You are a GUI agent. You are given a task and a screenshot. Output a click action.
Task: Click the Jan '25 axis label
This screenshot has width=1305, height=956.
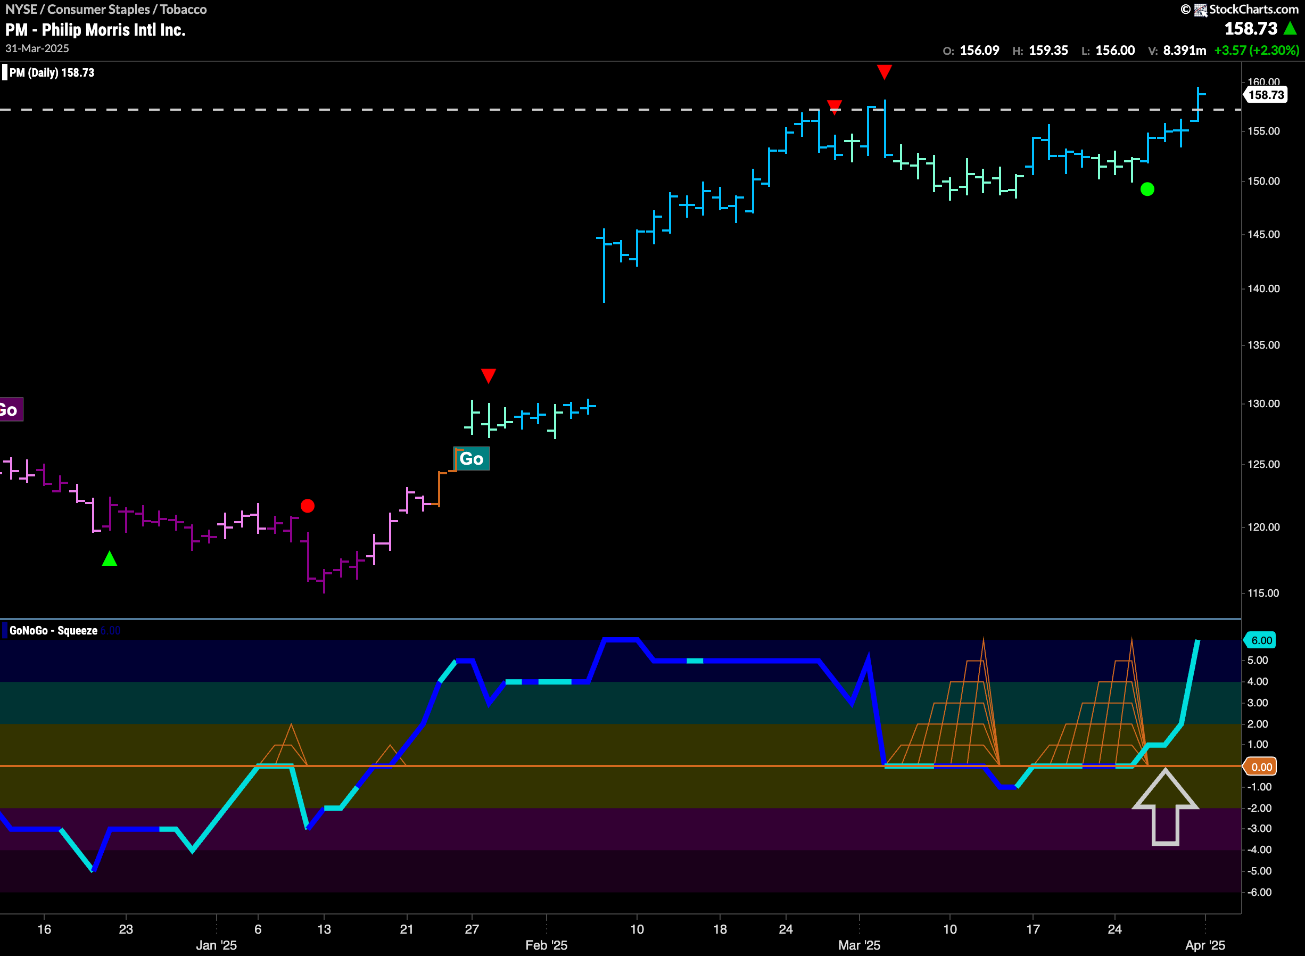point(216,945)
